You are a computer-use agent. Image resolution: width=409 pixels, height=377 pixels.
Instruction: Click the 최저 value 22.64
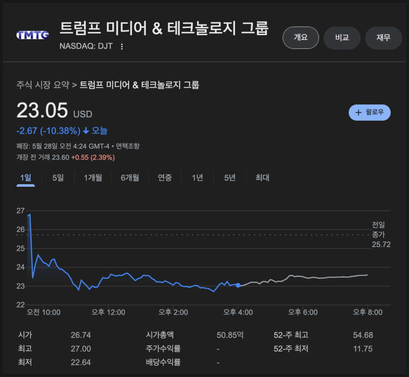click(x=81, y=362)
